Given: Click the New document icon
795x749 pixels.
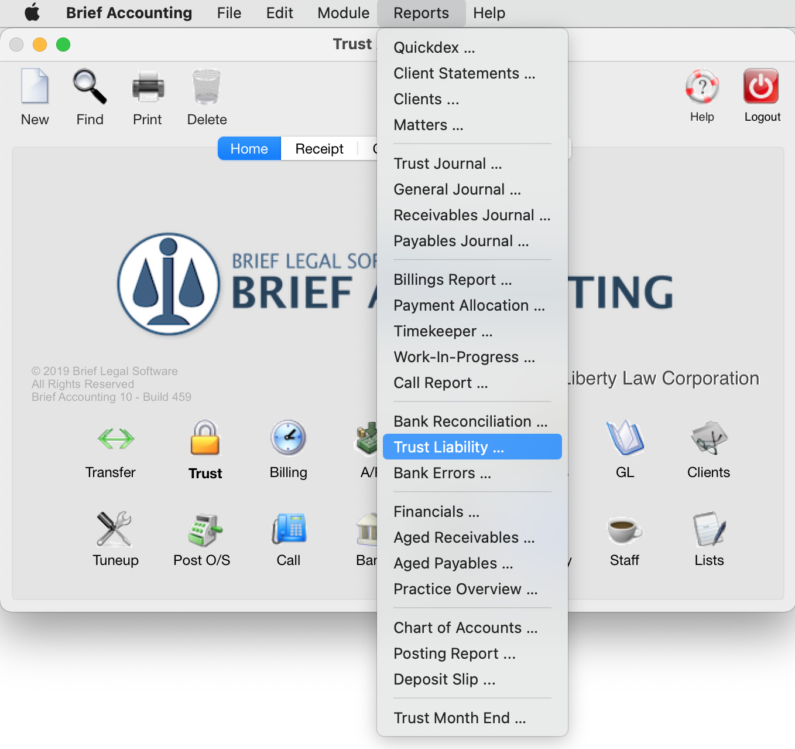Looking at the screenshot, I should pyautogui.click(x=35, y=86).
